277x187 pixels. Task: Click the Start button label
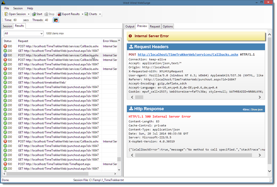(x=39, y=14)
